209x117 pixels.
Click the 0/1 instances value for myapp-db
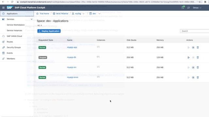98,57
